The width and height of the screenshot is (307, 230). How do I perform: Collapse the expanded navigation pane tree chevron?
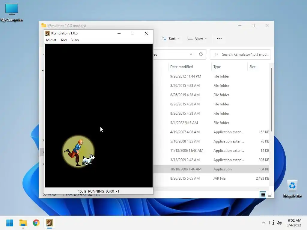click(x=43, y=70)
